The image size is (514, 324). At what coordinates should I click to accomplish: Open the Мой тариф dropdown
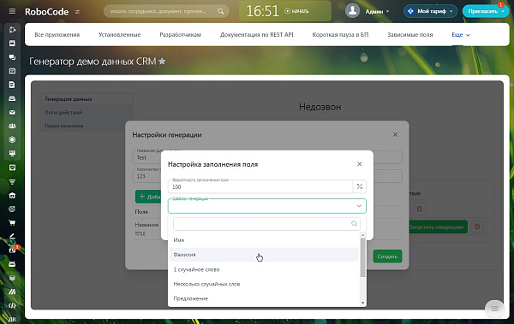(430, 11)
